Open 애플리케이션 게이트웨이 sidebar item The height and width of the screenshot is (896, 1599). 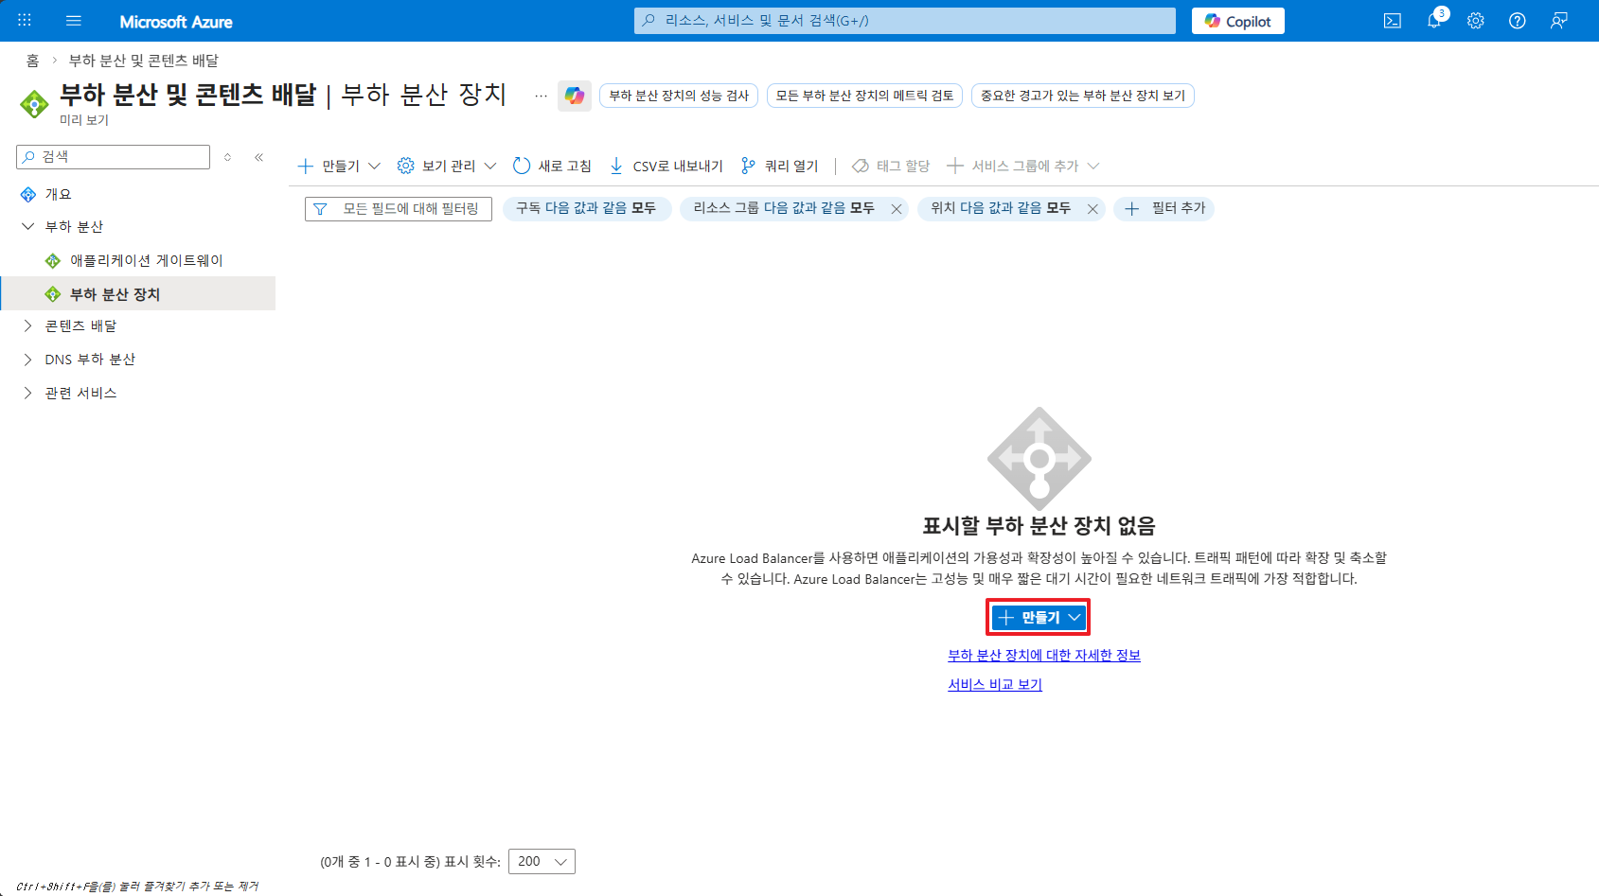click(147, 260)
